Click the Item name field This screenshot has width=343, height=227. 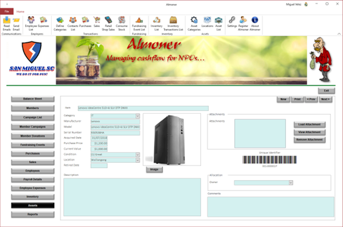click(143, 108)
